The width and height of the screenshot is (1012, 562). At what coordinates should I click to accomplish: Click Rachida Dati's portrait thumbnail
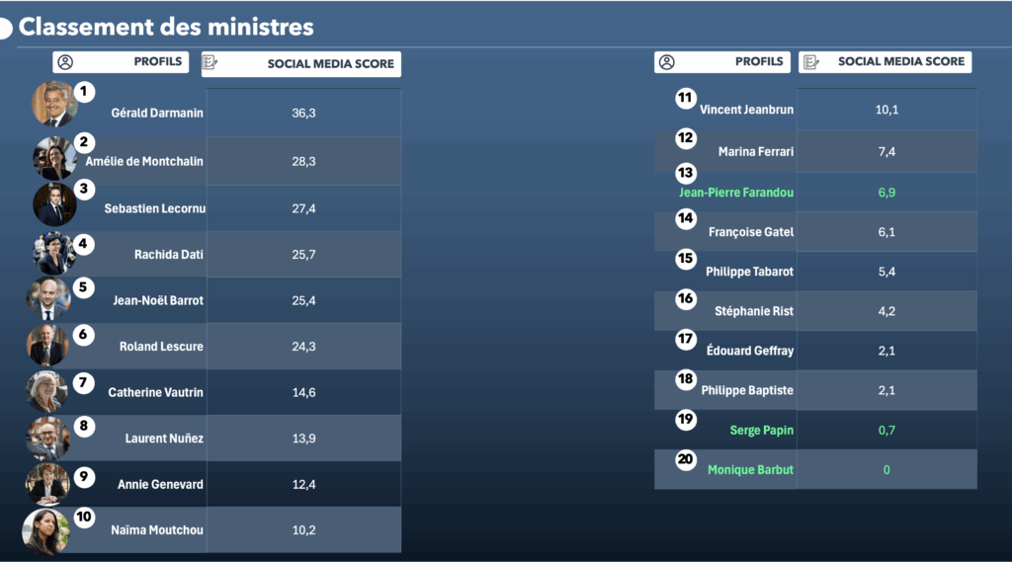pyautogui.click(x=53, y=253)
